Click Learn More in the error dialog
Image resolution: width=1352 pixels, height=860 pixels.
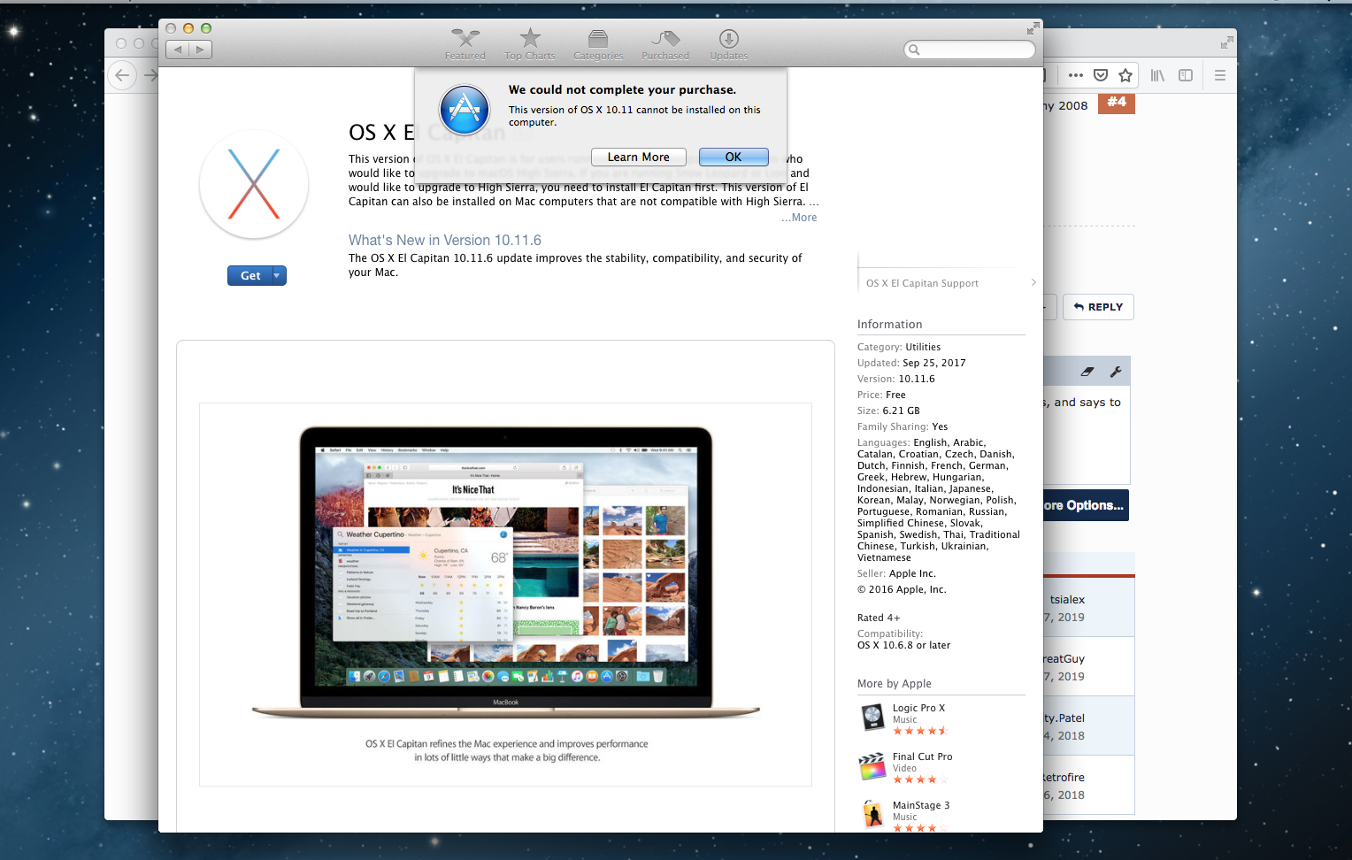click(x=638, y=157)
